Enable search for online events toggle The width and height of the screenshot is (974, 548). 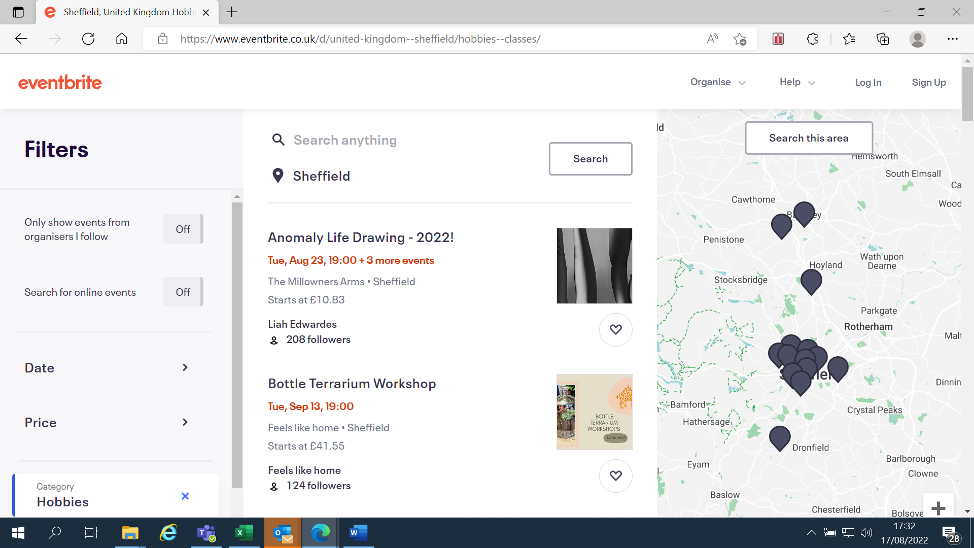coord(183,291)
